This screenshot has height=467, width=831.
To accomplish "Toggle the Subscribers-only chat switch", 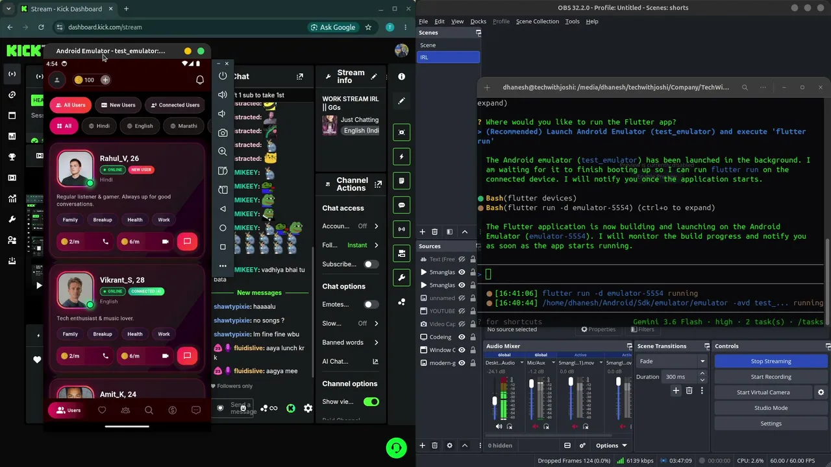I will (371, 264).
